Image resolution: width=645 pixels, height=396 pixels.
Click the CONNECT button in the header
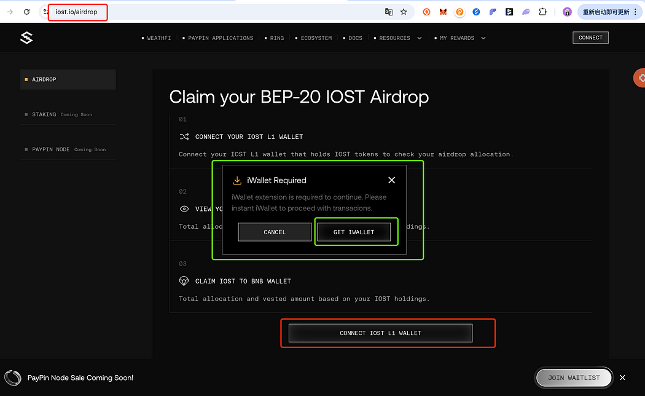pos(591,38)
